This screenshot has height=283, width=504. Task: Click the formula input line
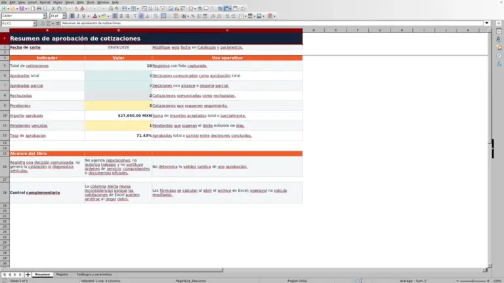[272, 23]
